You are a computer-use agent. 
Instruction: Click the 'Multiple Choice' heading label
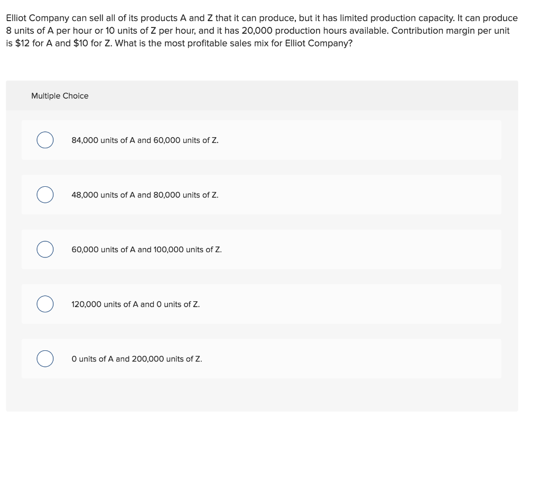coord(60,96)
